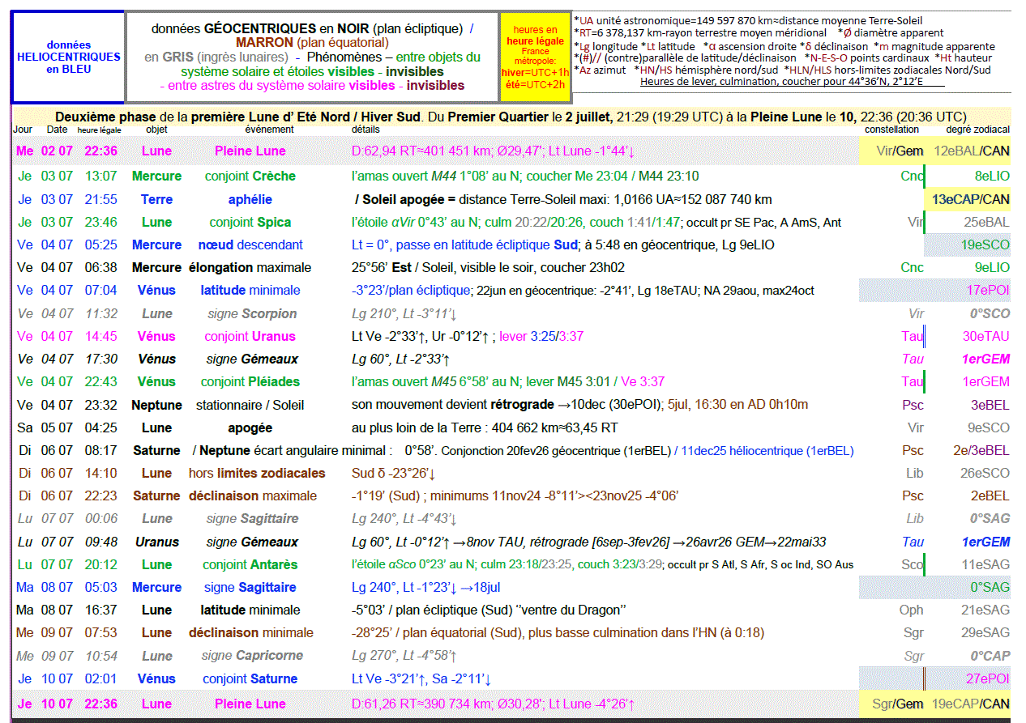The image size is (1026, 723).
Task: Select the time '06:38'
Action: tap(100, 267)
